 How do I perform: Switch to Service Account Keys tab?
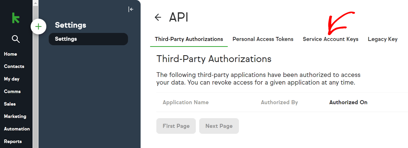[330, 39]
